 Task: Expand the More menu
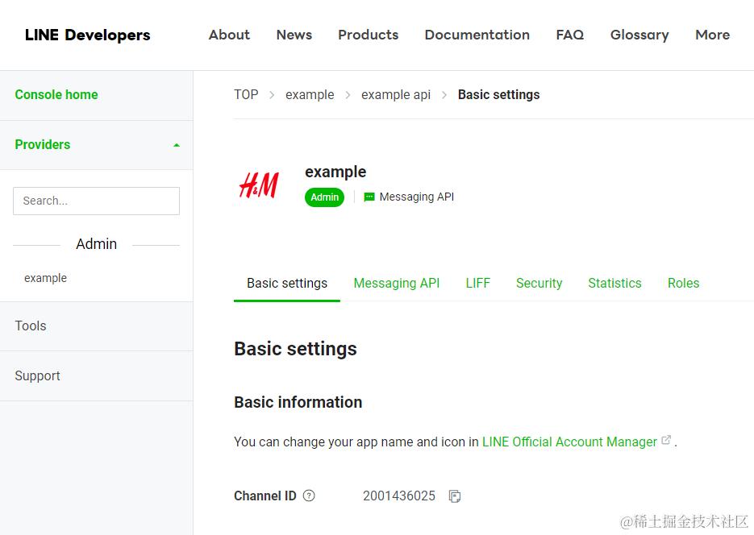click(713, 35)
